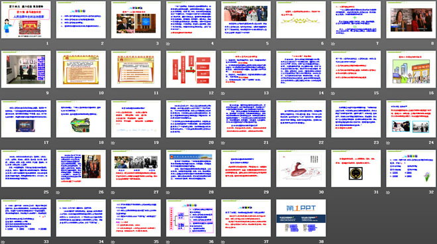Image resolution: width=437 pixels, height=244 pixels.
Task: Select slide 20 thumbnail
Action: click(191, 119)
